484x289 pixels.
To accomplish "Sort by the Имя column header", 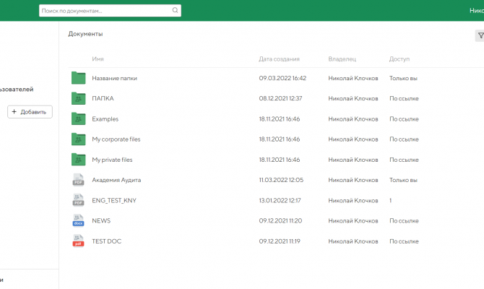I will coord(98,59).
